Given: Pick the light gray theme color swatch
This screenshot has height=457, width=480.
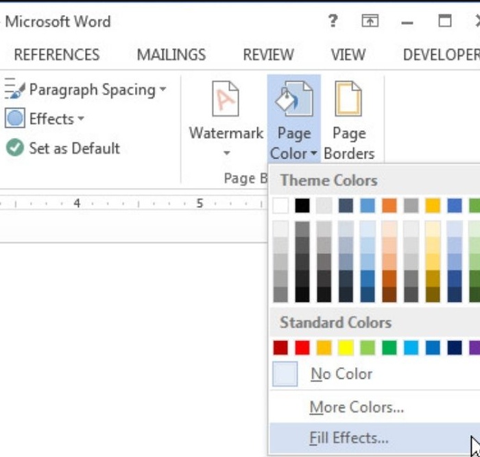Looking at the screenshot, I should coord(324,205).
